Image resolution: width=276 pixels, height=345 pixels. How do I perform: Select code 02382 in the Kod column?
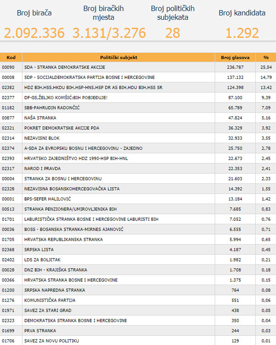(8, 88)
